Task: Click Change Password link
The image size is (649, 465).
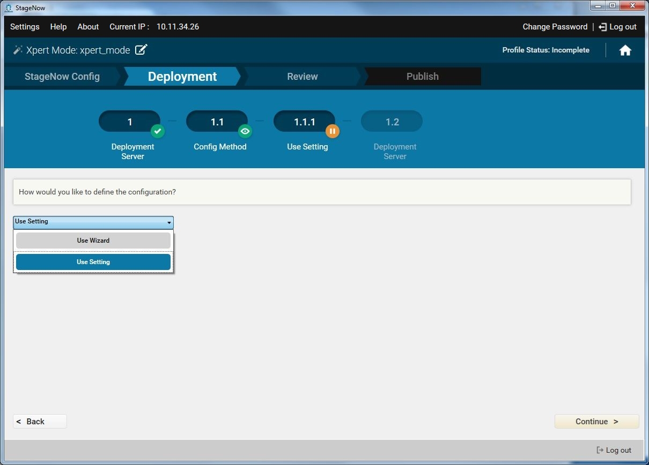Action: point(555,27)
